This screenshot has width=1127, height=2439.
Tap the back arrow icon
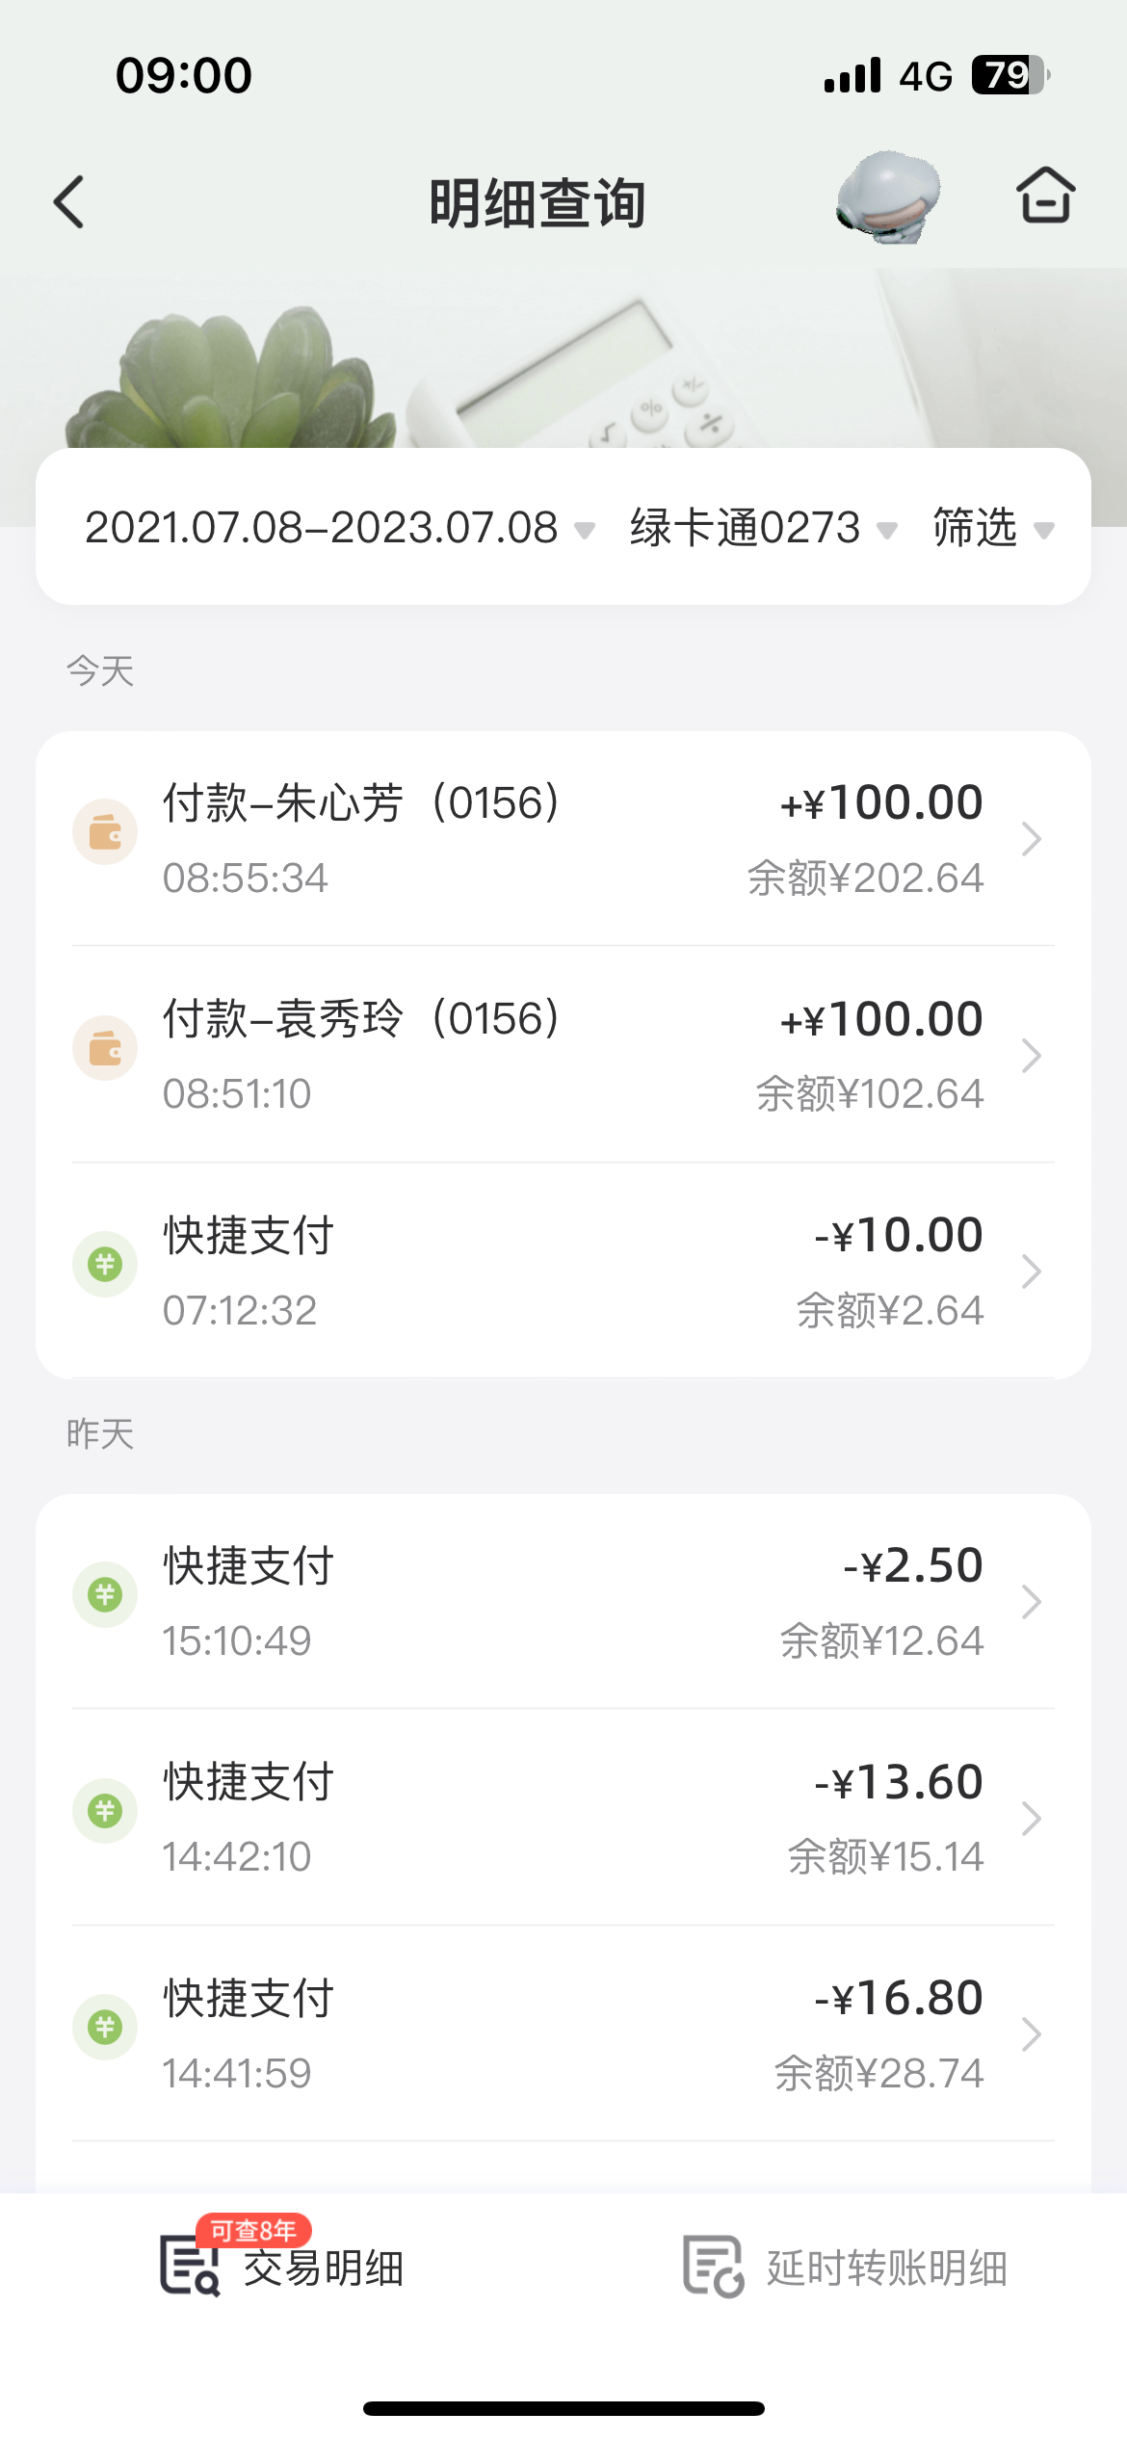pos(69,202)
